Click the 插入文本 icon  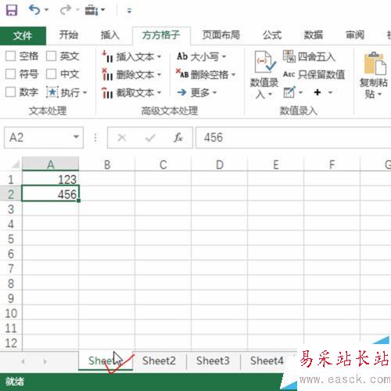107,56
